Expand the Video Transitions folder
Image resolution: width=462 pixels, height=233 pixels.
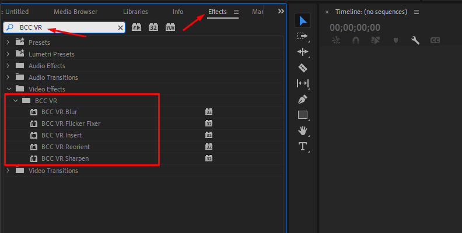(x=8, y=171)
